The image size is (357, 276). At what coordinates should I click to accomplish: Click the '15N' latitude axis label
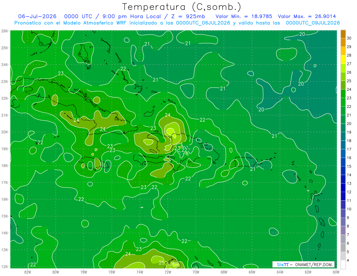(4, 216)
